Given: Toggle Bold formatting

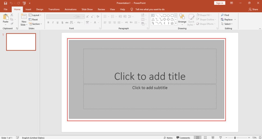Looking at the screenshot, I should [x=48, y=22].
